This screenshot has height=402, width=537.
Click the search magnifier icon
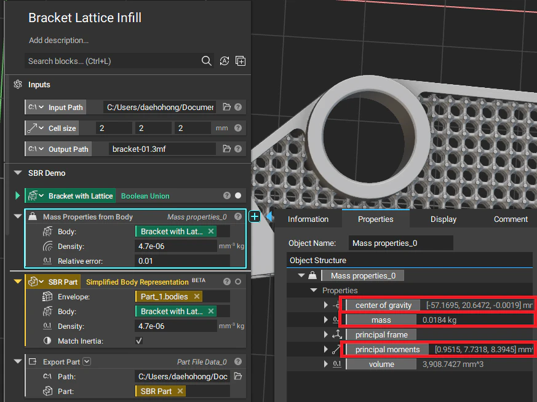(x=206, y=61)
